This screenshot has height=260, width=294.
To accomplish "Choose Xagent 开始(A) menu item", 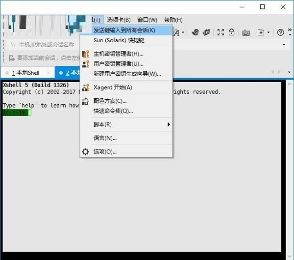I will 126,87.
